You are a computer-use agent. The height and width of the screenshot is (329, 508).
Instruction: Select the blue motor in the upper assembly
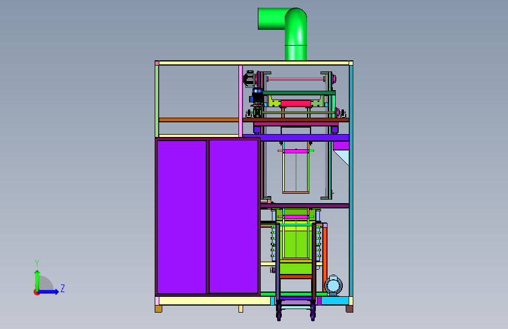pos(258,95)
